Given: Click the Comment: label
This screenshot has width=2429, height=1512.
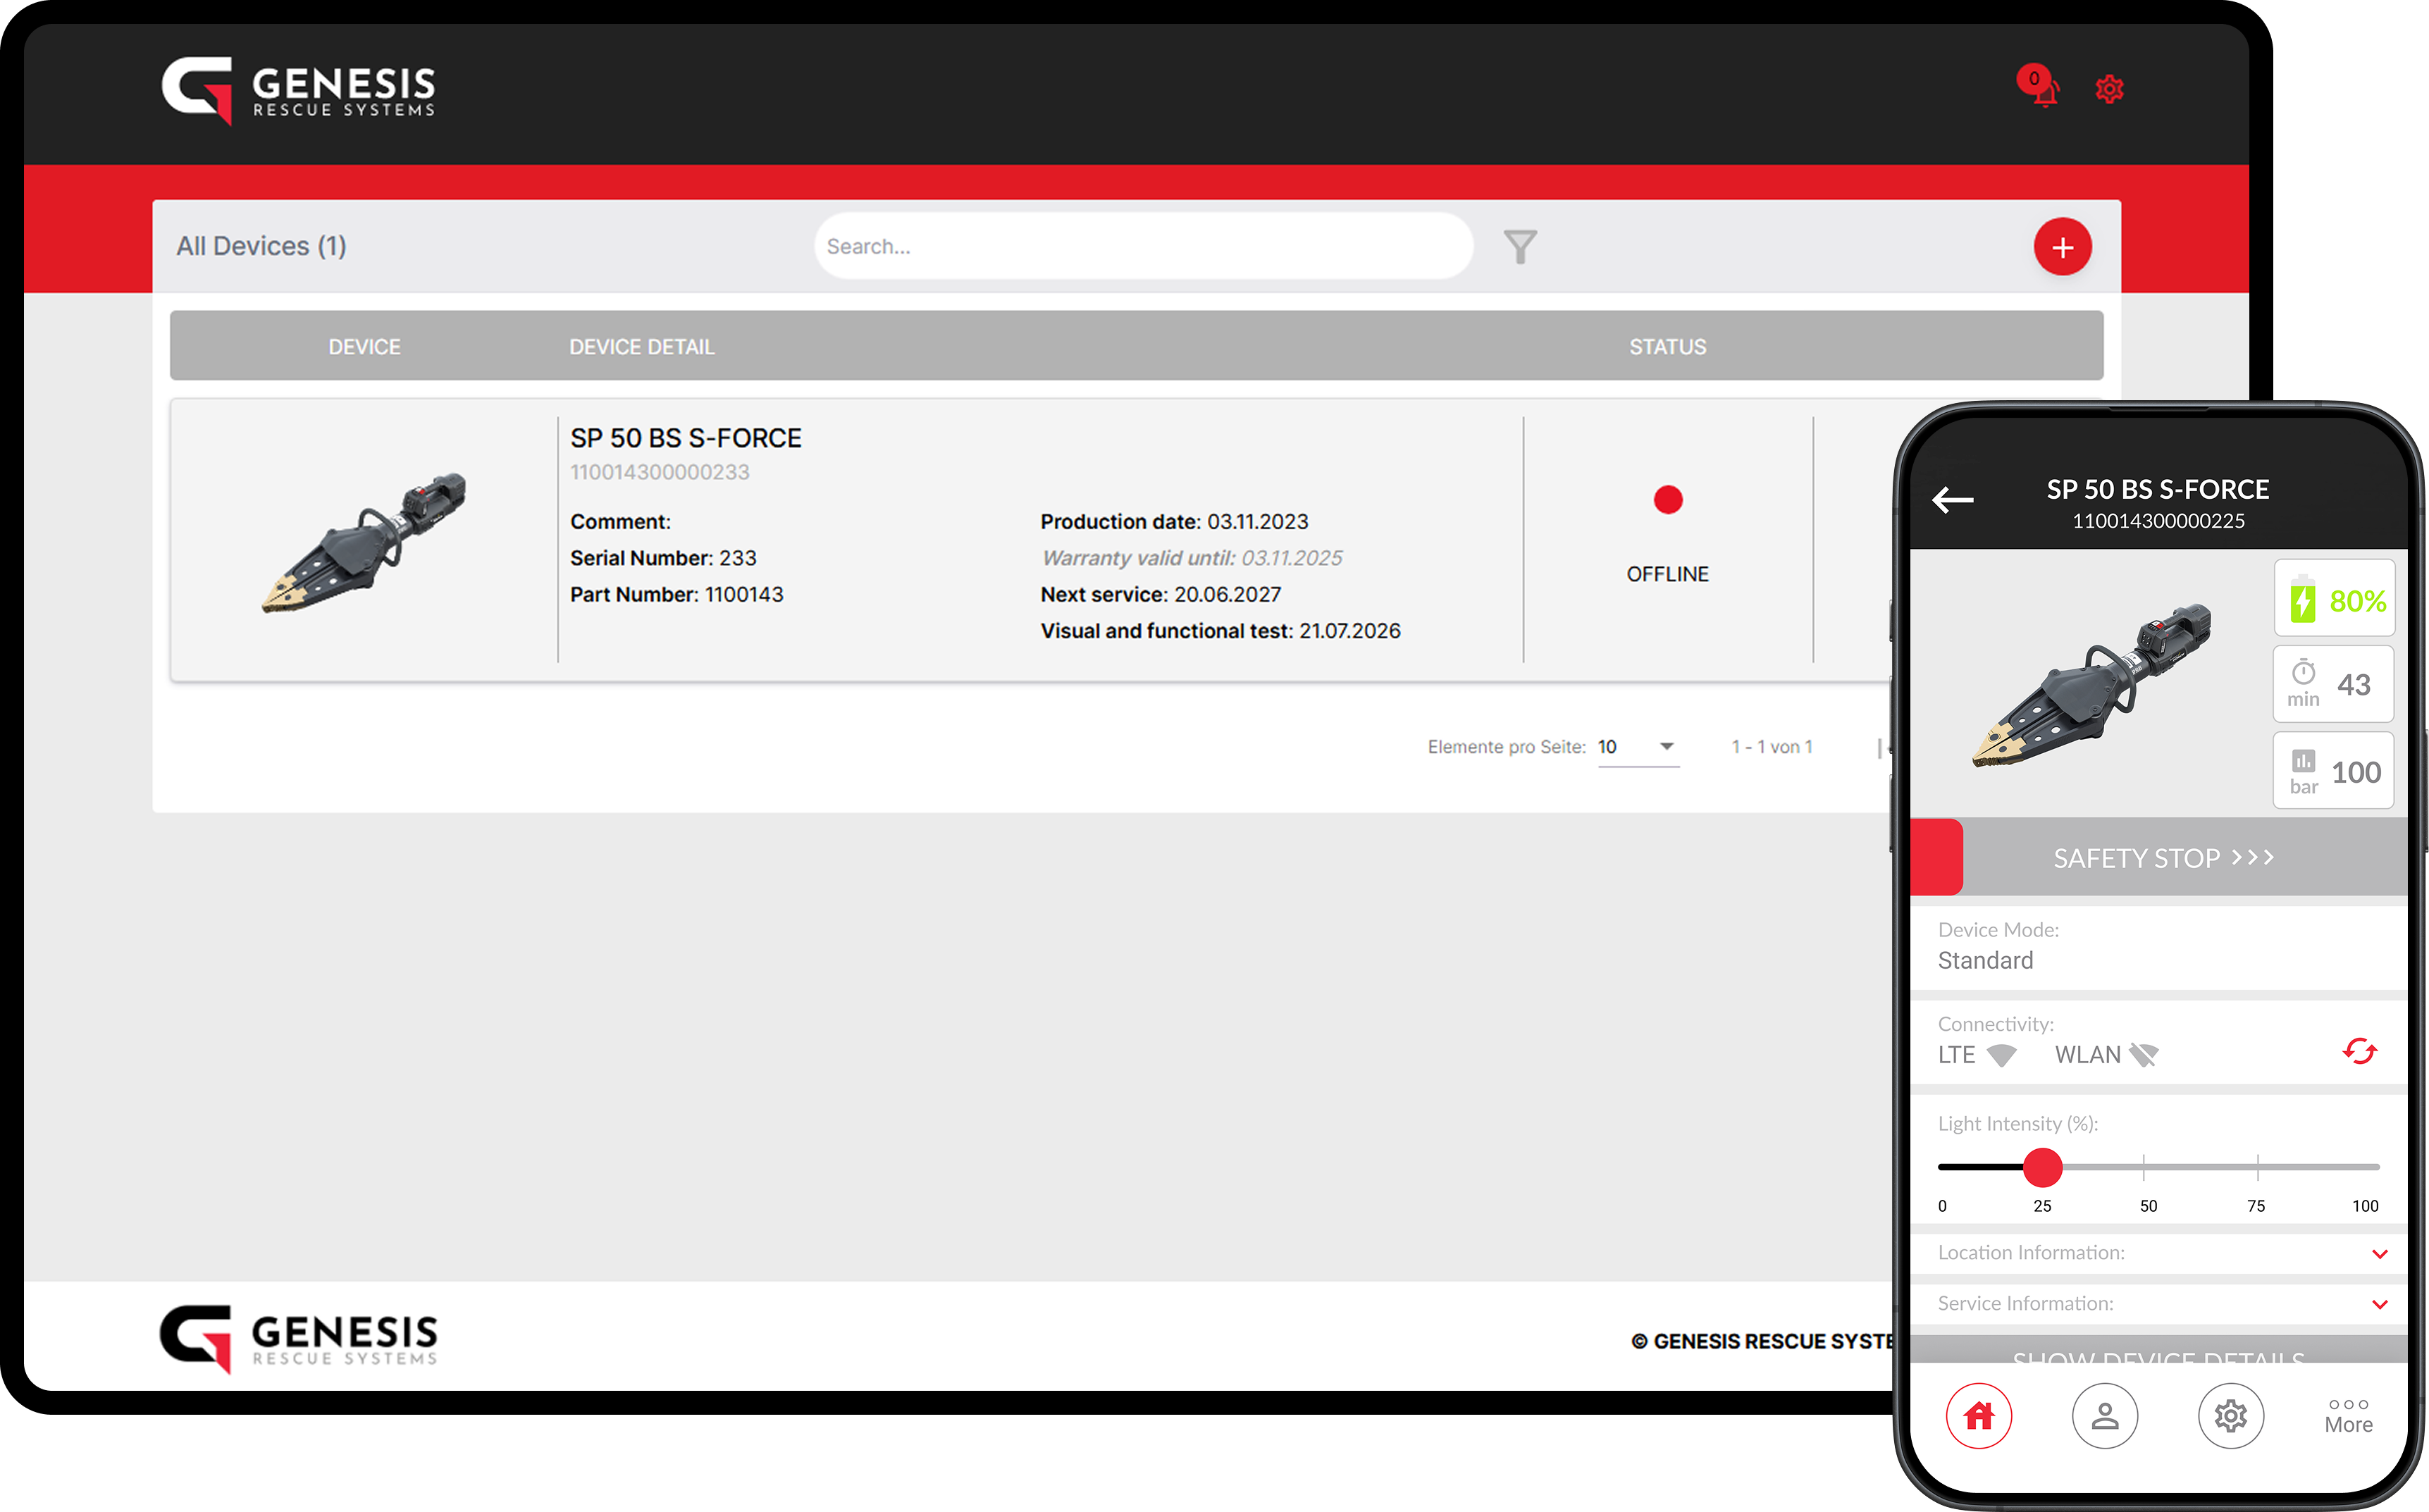Looking at the screenshot, I should pos(620,522).
